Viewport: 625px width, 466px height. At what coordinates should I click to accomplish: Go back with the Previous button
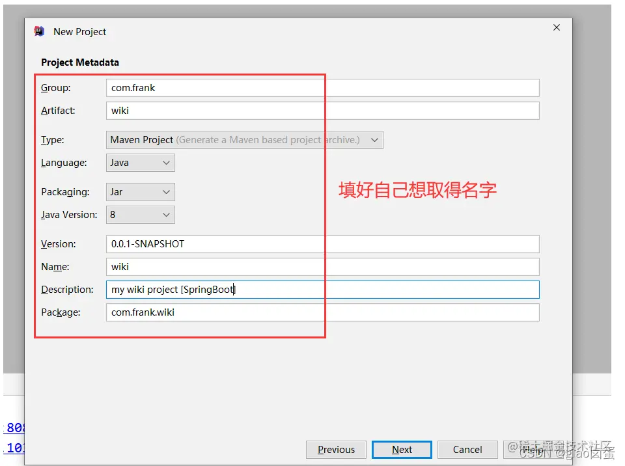(336, 450)
